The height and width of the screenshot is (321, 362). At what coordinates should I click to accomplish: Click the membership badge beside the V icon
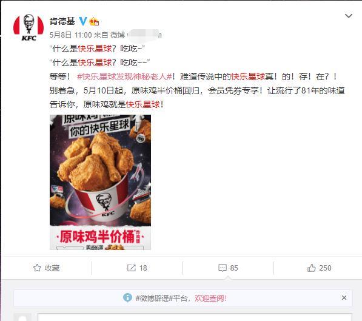94,21
